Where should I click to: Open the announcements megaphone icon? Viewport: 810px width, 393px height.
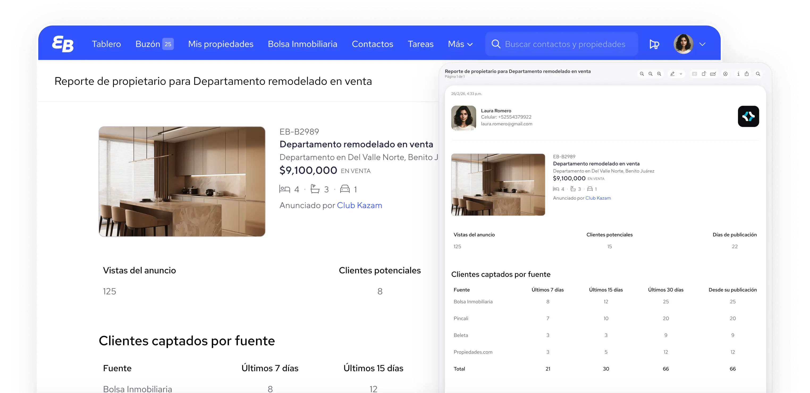click(x=654, y=44)
